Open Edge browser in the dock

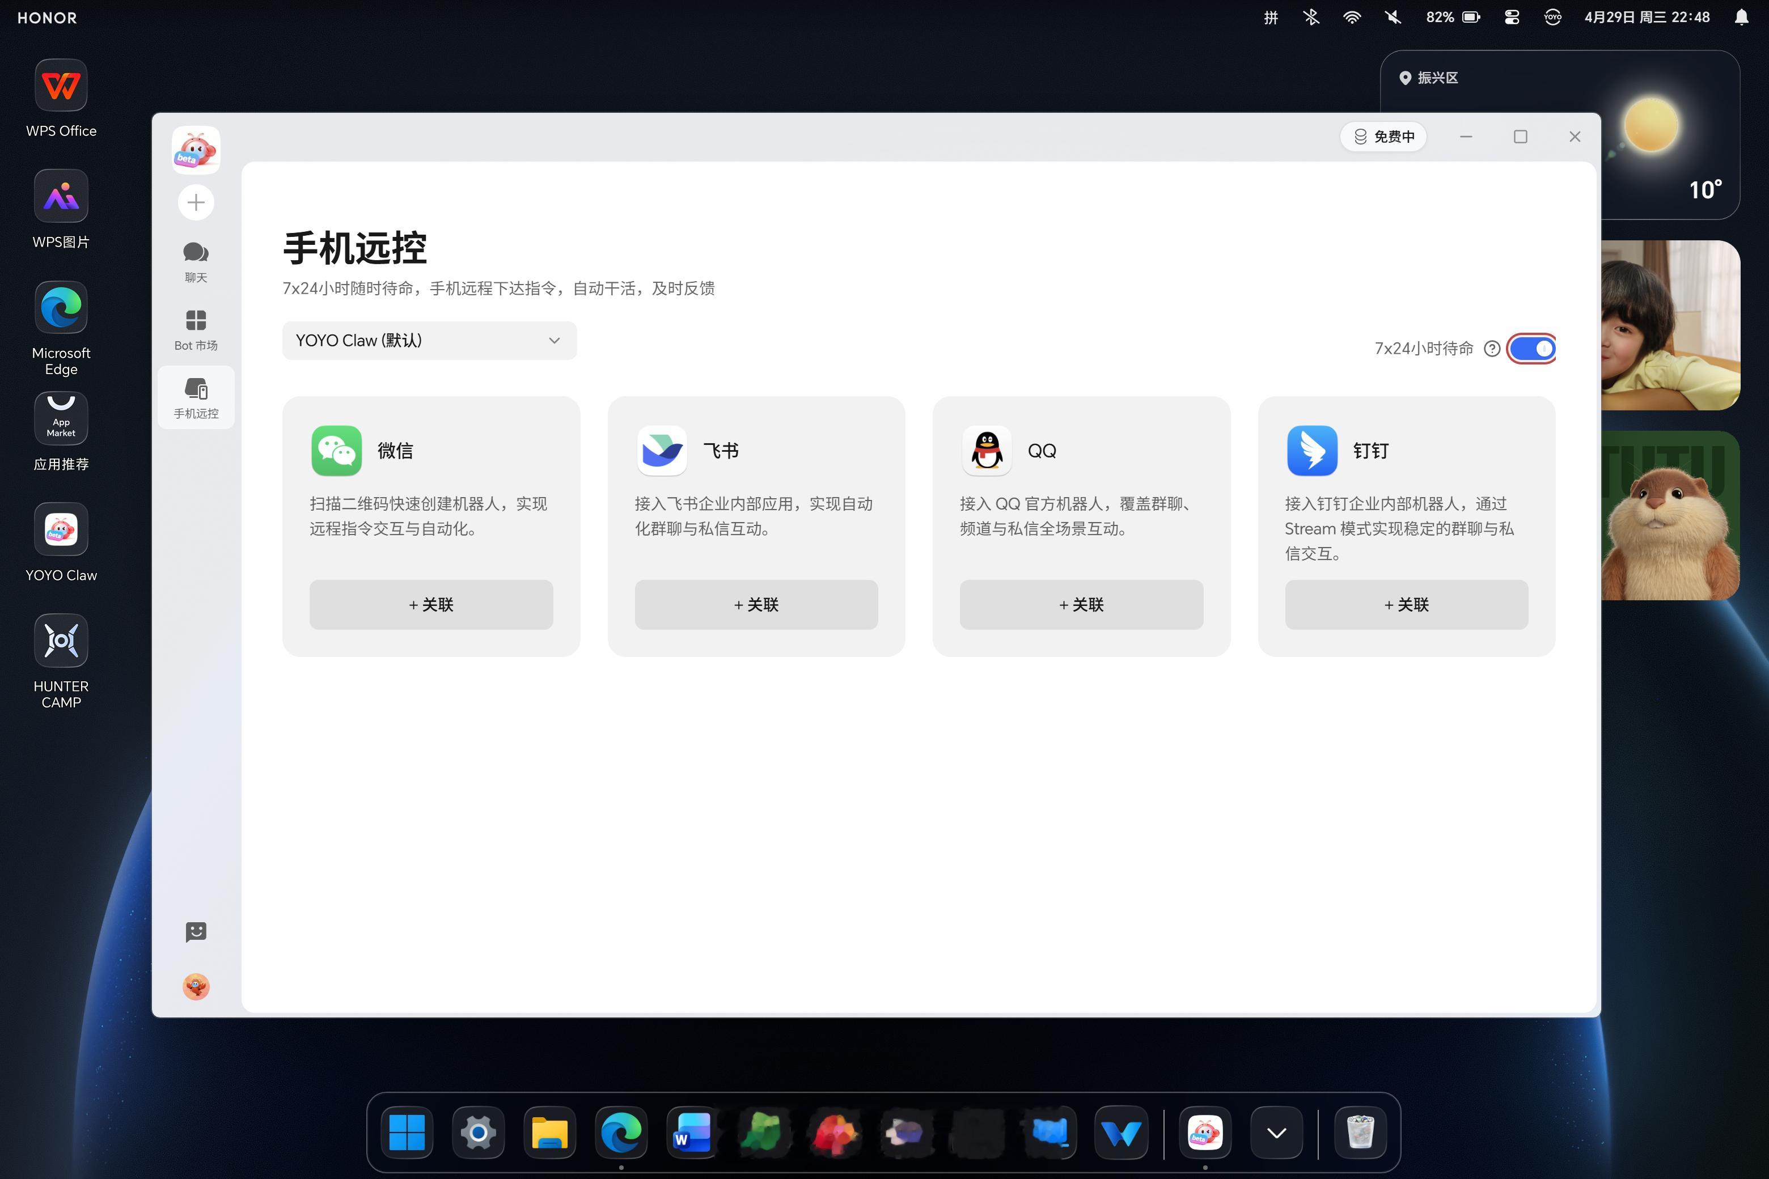point(620,1133)
